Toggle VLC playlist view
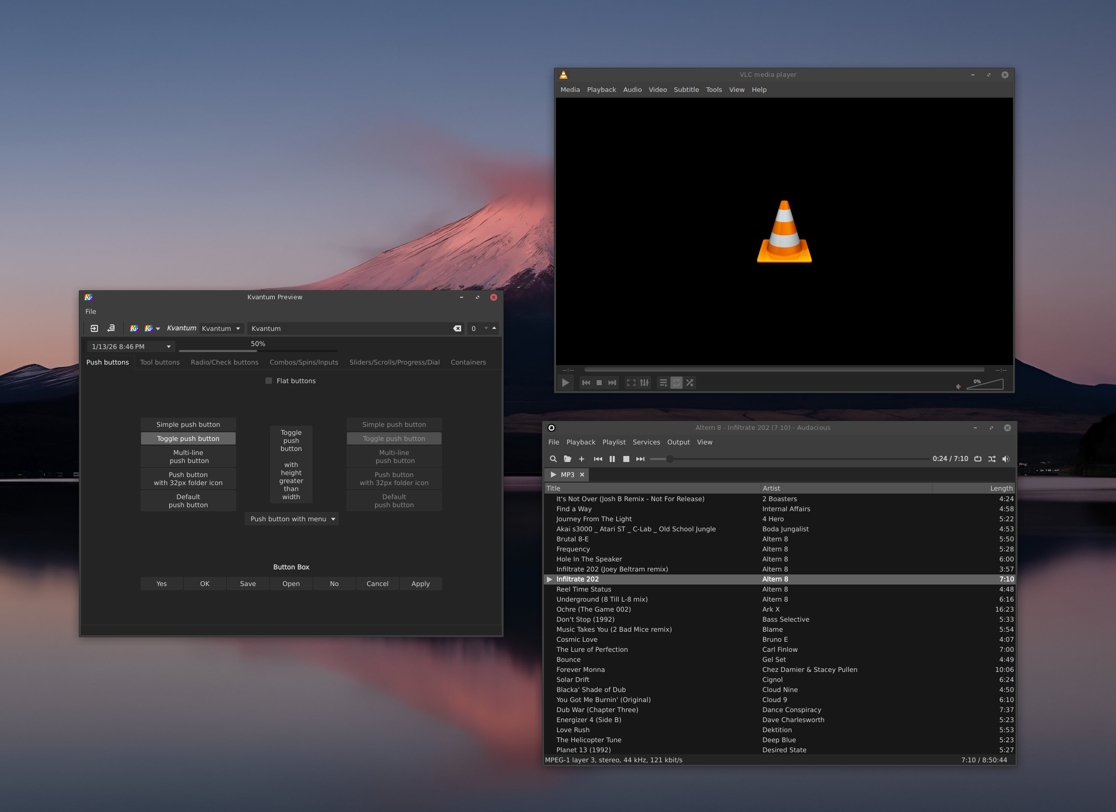 [663, 383]
